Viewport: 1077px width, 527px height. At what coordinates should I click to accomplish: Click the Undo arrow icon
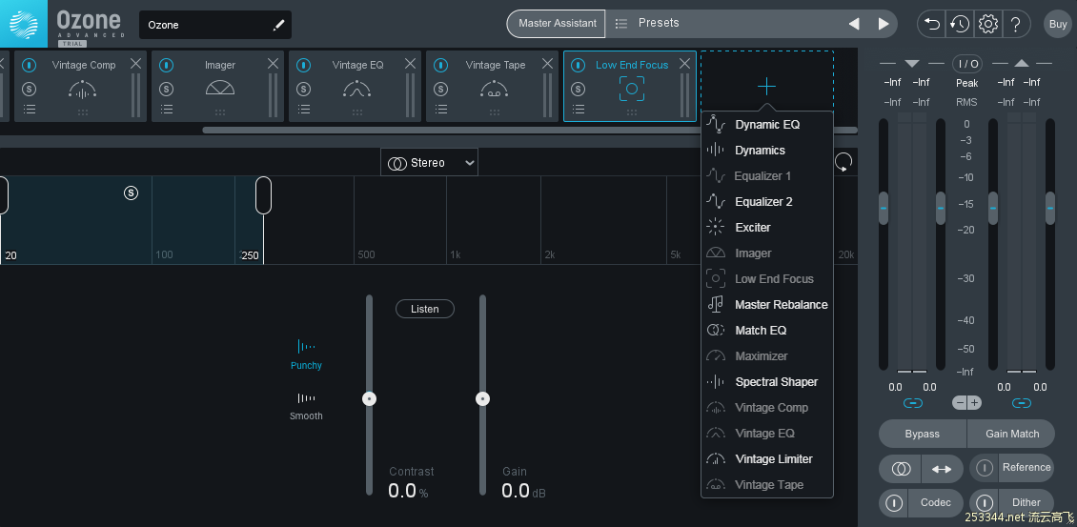[x=931, y=24]
